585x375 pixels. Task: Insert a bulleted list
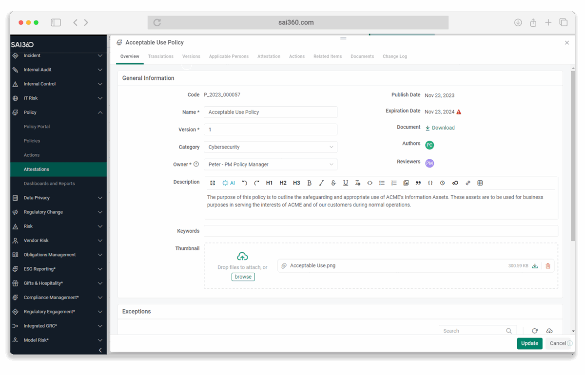[x=382, y=183]
